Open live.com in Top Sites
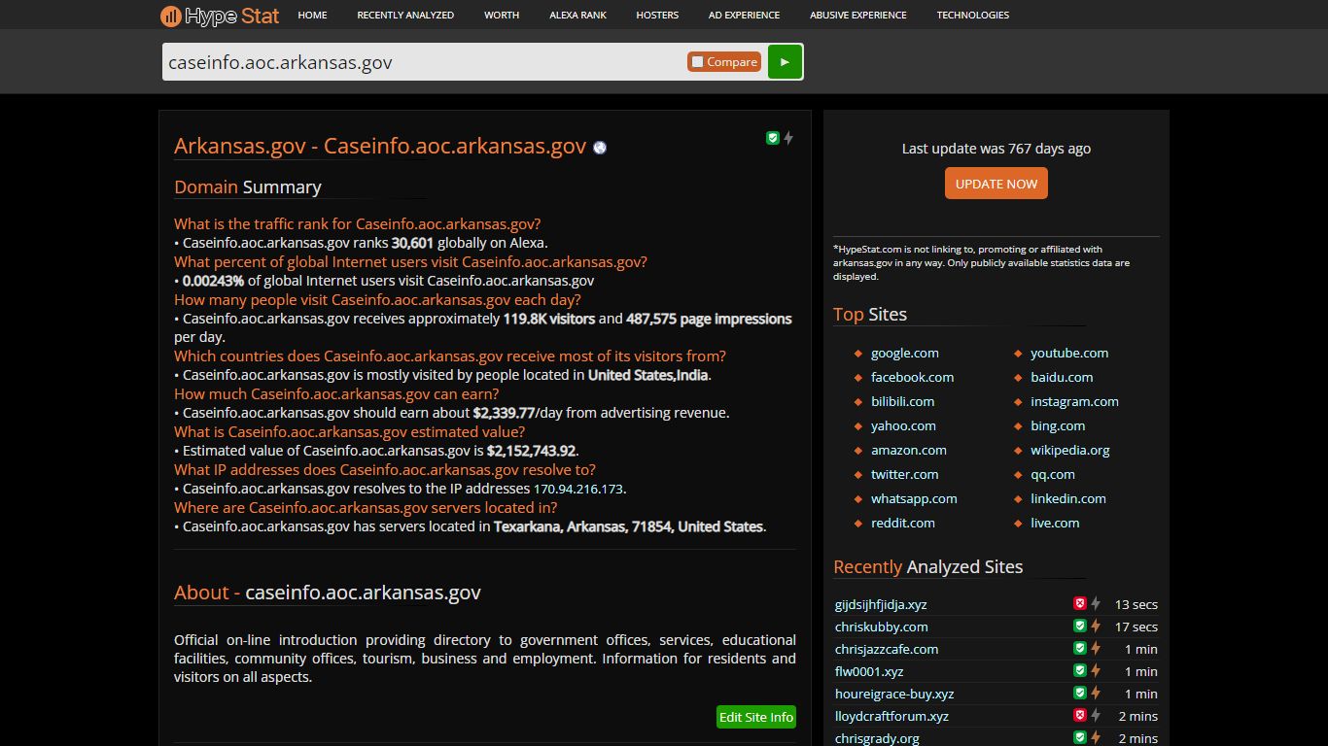The image size is (1328, 746). [1055, 523]
